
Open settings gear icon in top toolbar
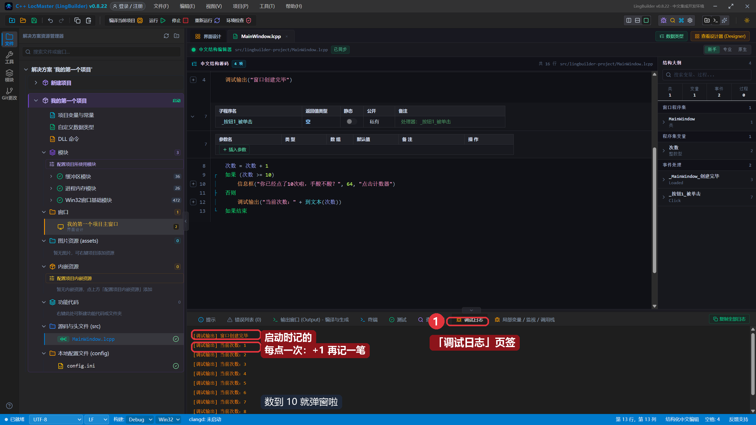click(x=690, y=20)
